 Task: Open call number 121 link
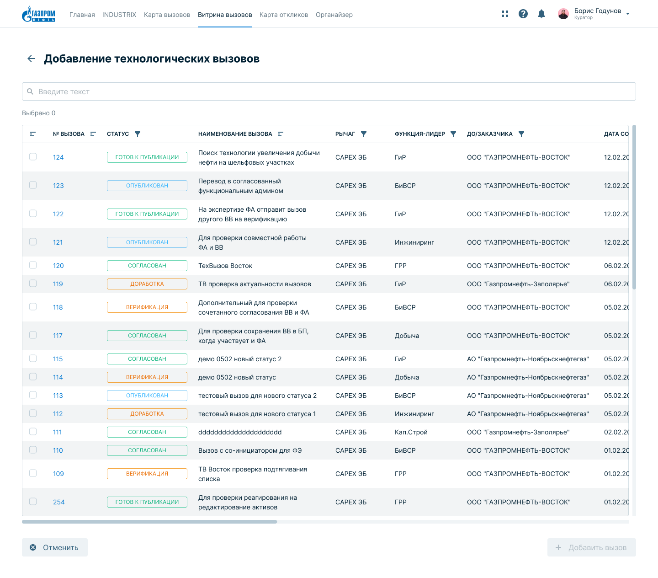pos(58,242)
